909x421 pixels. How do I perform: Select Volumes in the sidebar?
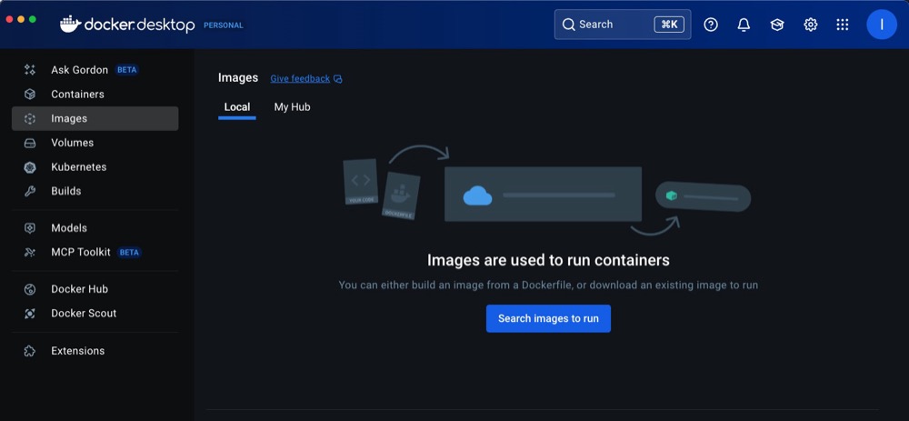point(95,143)
